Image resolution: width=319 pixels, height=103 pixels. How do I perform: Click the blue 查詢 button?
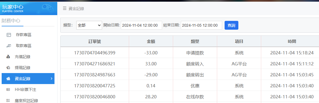[x=231, y=25]
